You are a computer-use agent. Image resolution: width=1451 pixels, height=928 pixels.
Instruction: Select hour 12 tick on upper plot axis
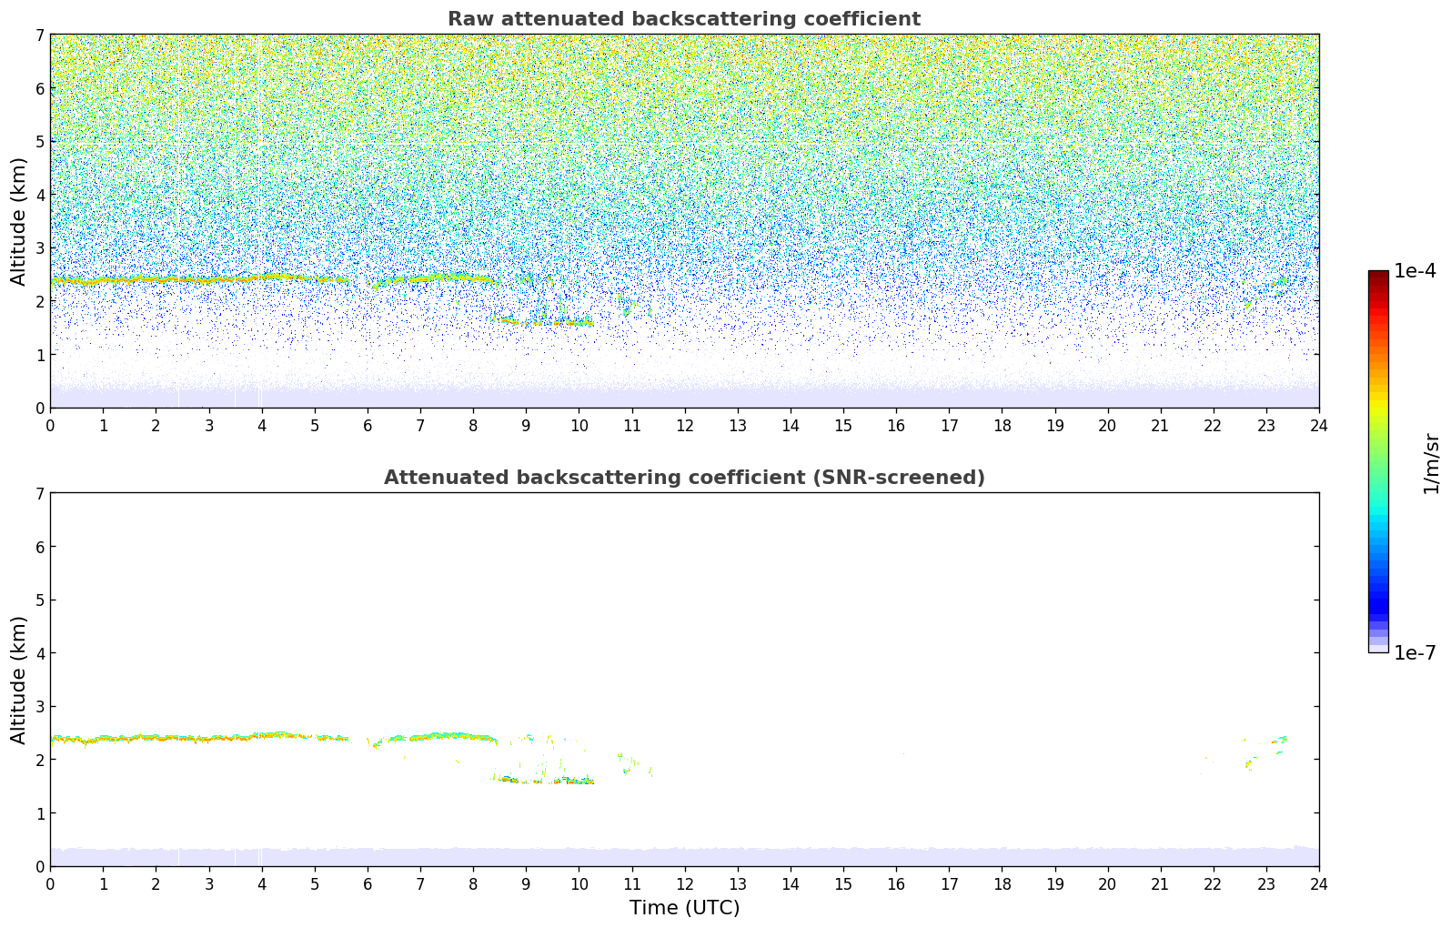[684, 425]
